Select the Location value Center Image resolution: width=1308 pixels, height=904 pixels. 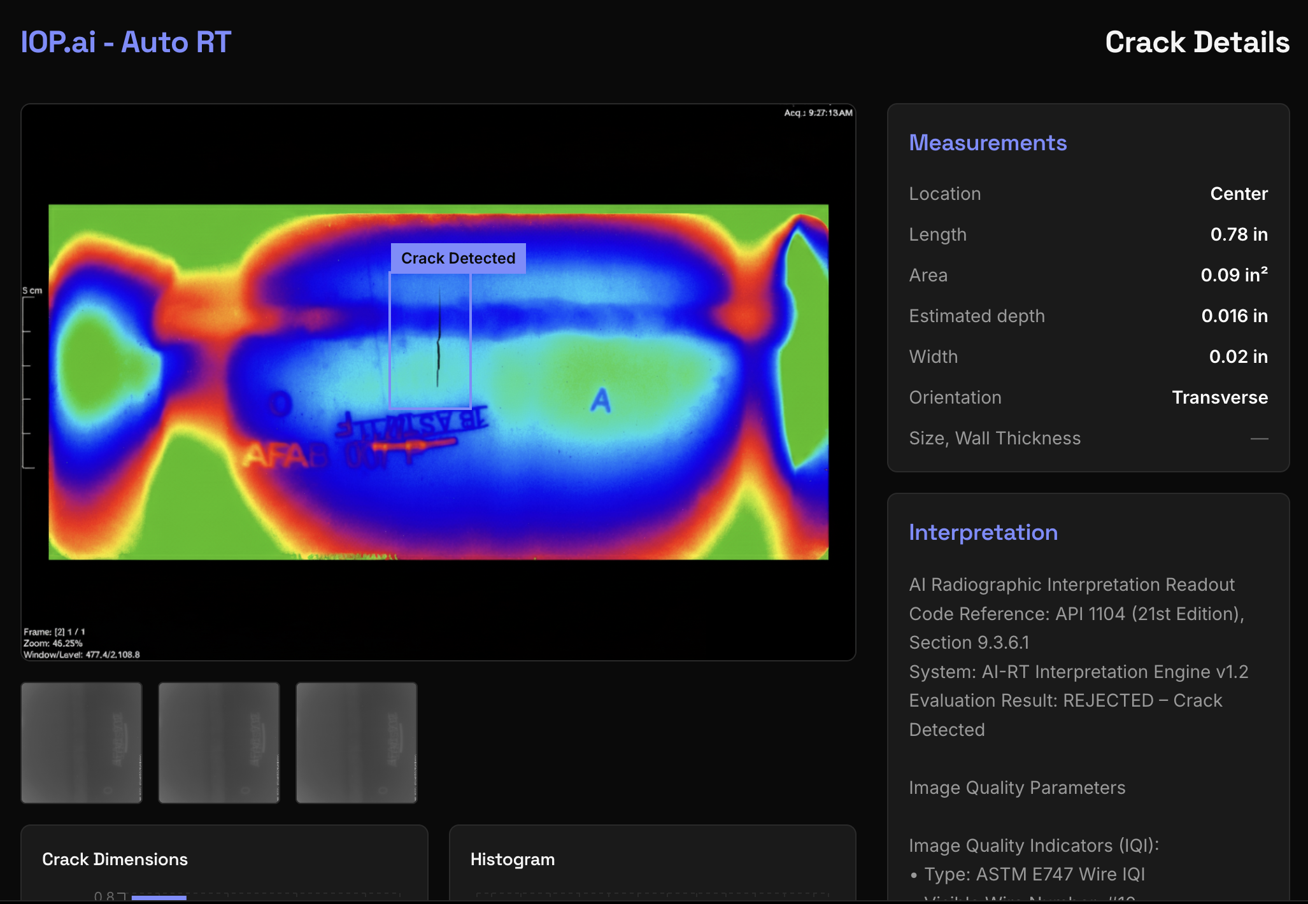coord(1239,194)
